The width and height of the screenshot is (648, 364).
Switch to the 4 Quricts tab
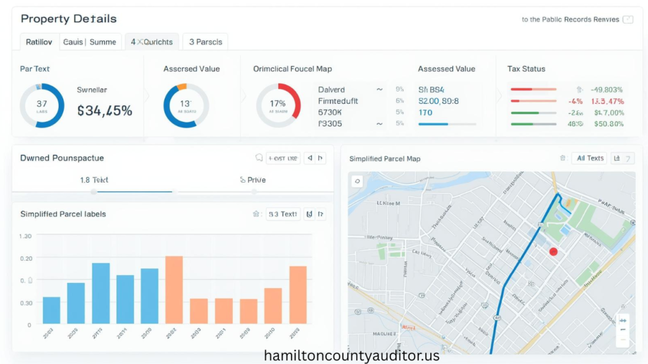(152, 41)
